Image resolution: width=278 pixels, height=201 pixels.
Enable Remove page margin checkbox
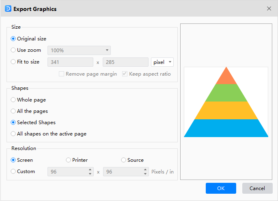point(62,74)
